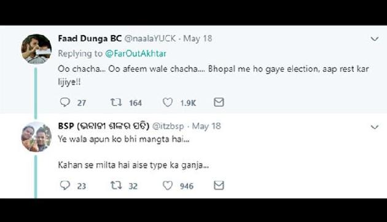
Task: Open the May 18 timestamp on first tweet
Action: pyautogui.click(x=198, y=39)
